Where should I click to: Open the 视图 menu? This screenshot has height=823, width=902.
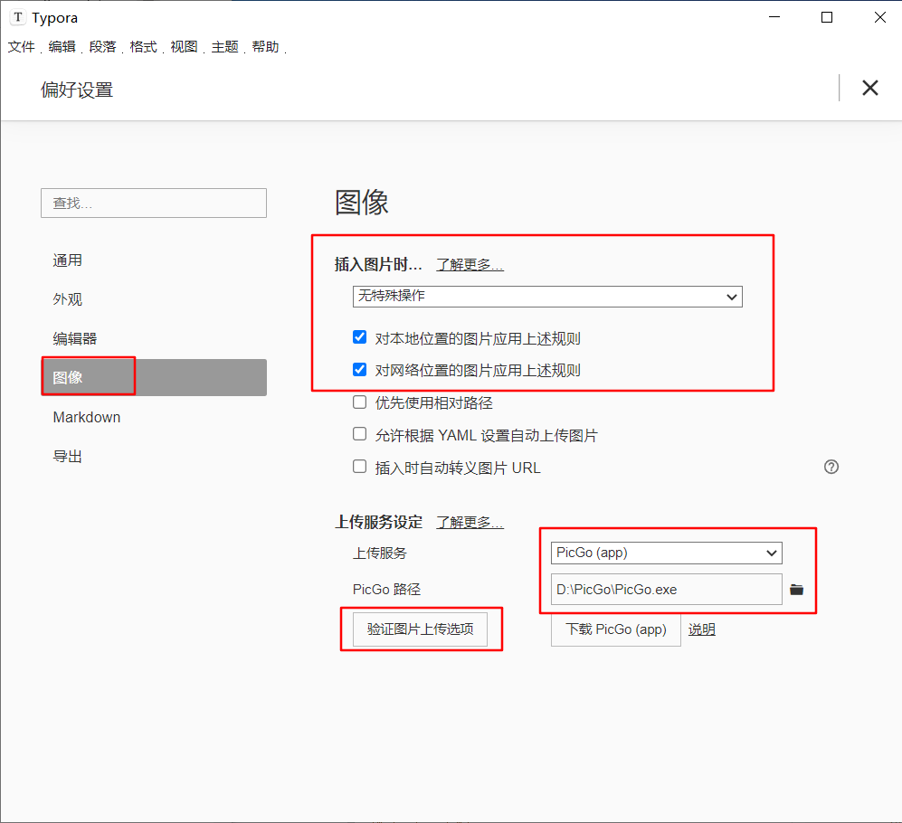tap(184, 47)
